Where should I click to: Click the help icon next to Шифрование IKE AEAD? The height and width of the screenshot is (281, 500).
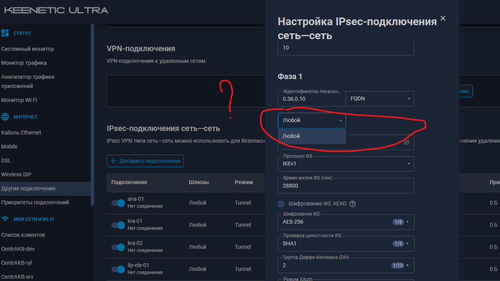click(353, 204)
